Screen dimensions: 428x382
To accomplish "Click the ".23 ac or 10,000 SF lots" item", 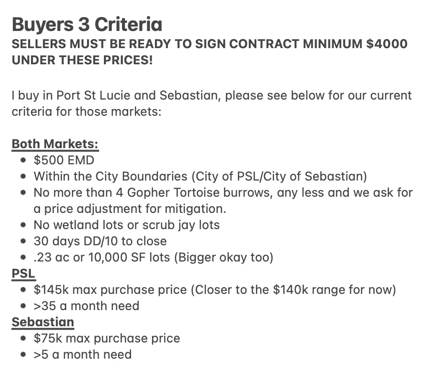I will tap(153, 257).
